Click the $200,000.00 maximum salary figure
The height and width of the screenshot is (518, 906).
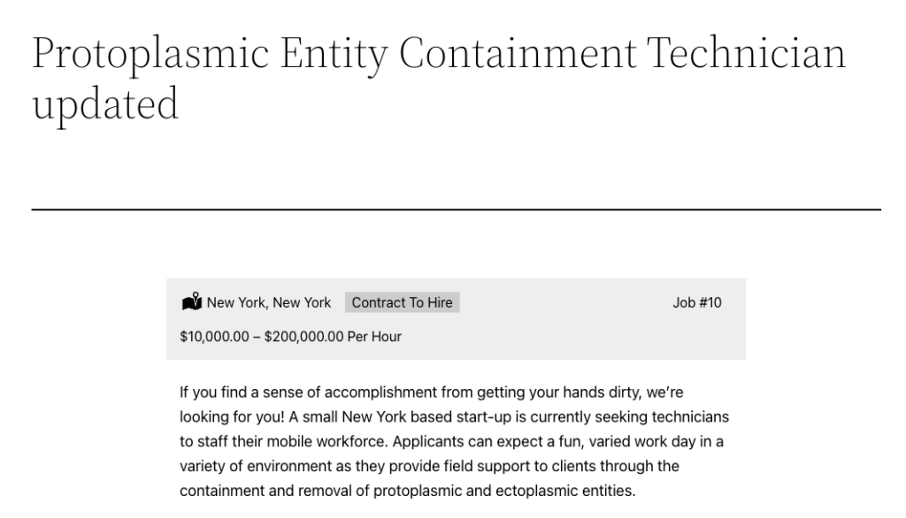[304, 337]
